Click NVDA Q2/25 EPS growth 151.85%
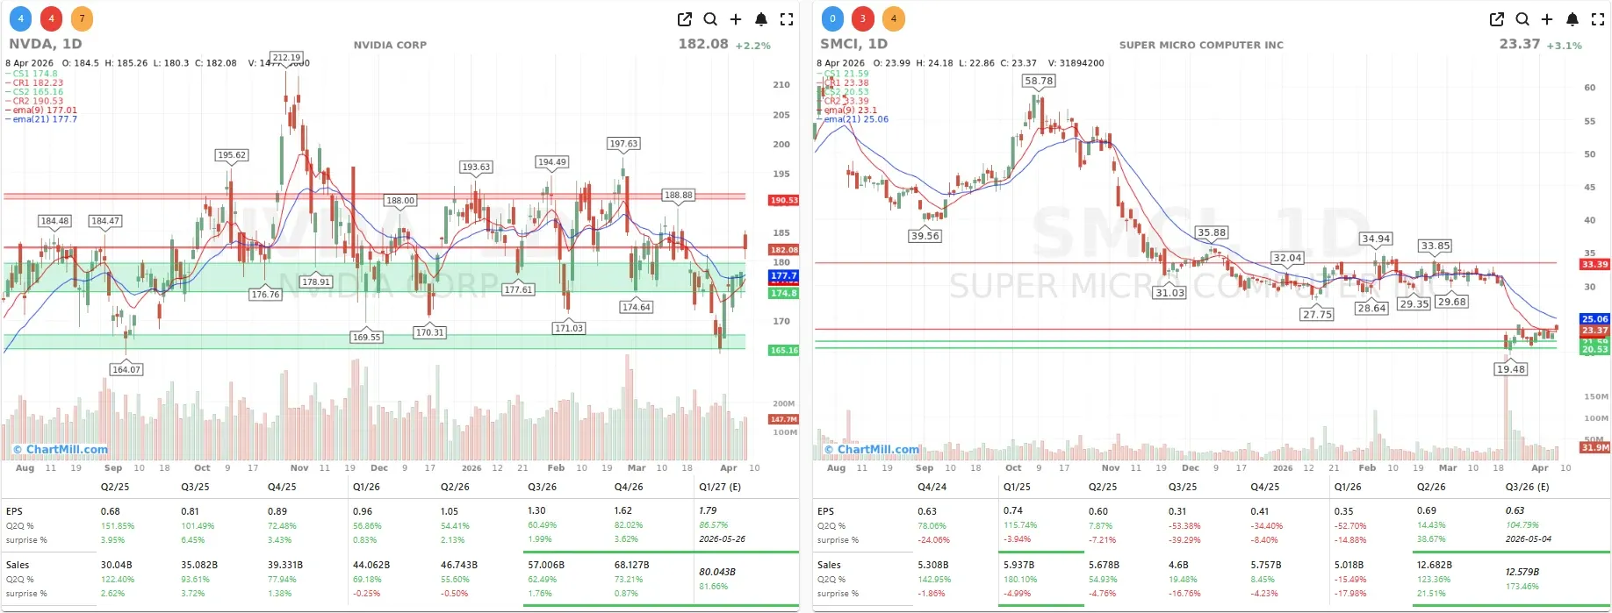 pos(118,525)
